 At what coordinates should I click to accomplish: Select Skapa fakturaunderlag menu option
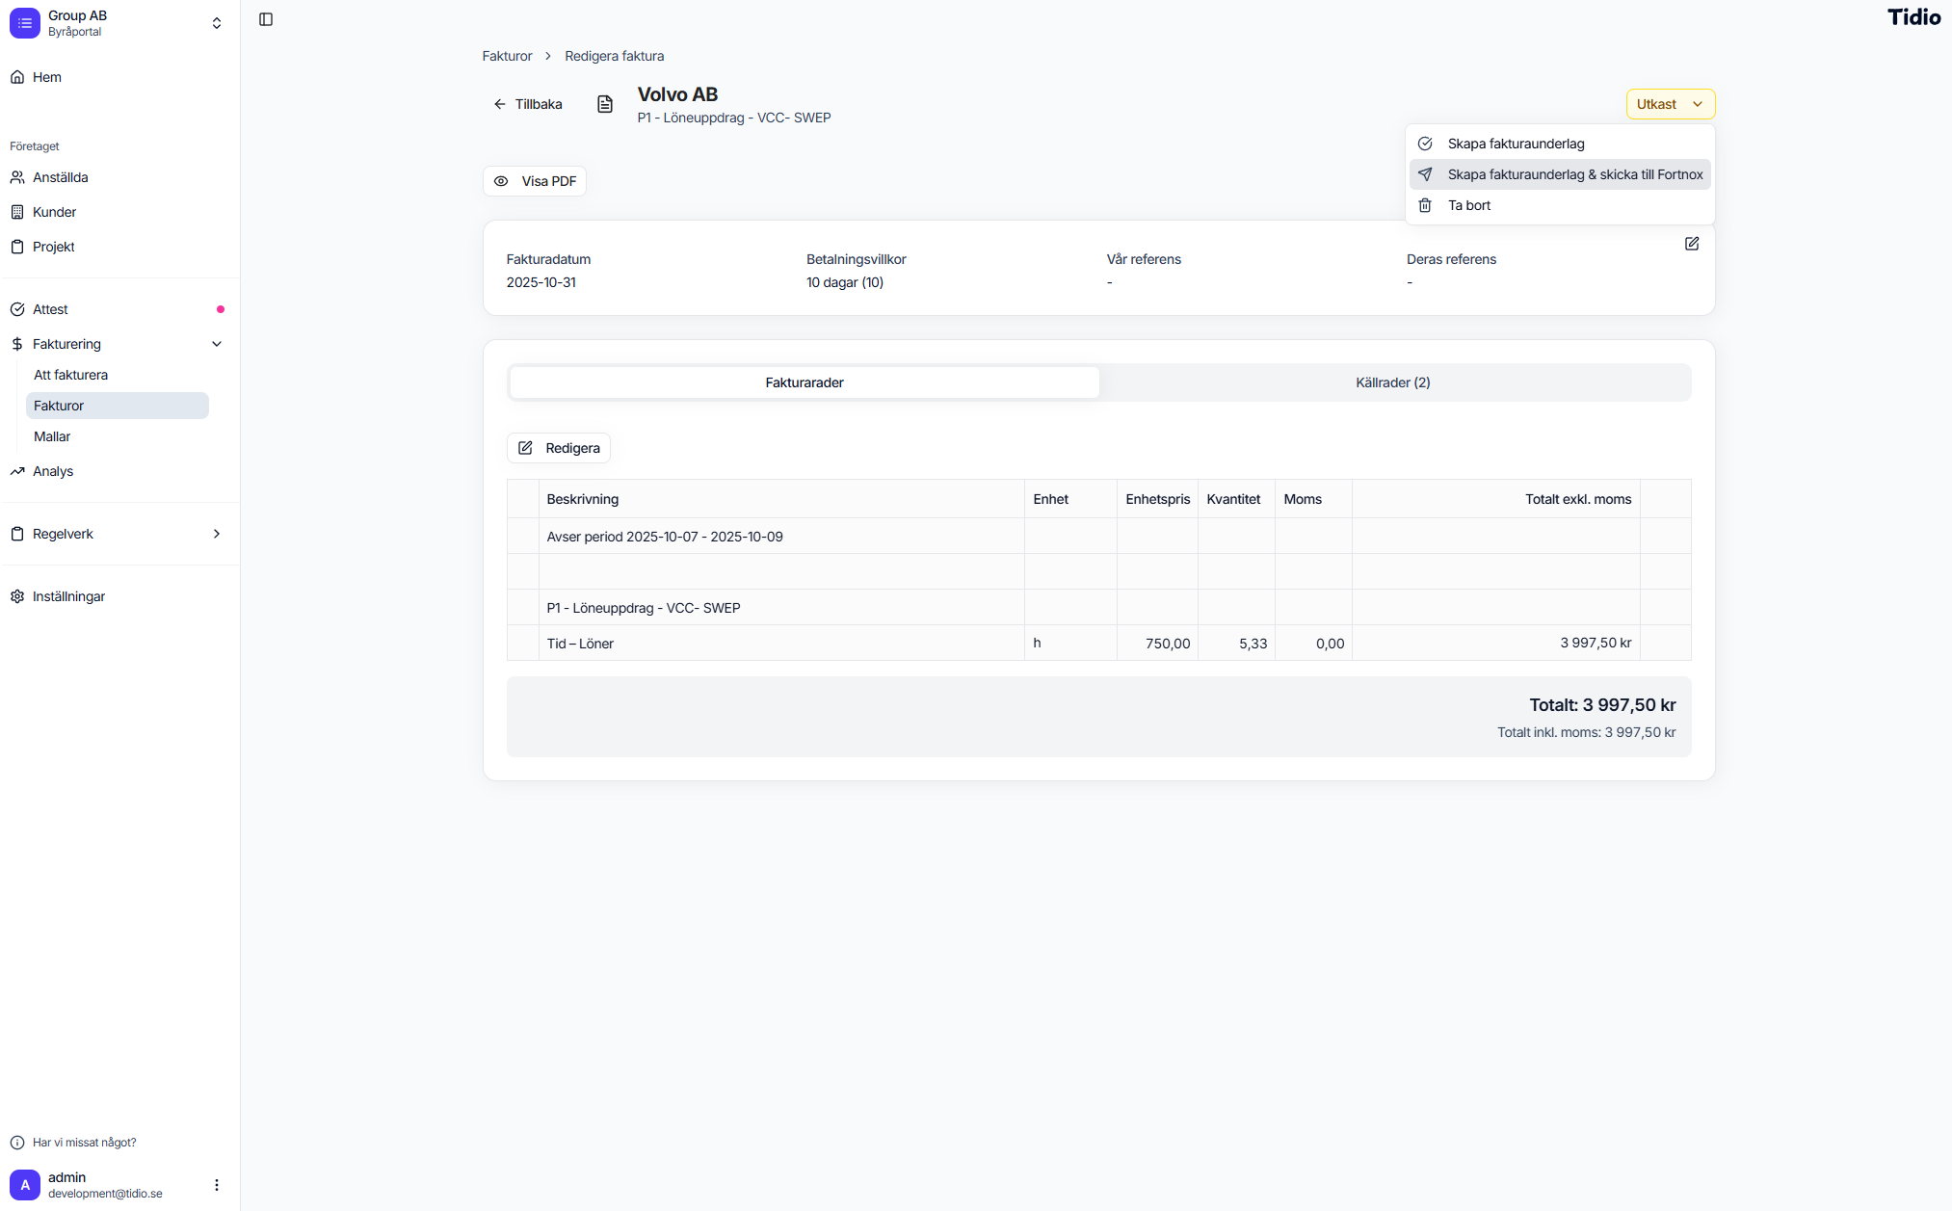[1560, 144]
